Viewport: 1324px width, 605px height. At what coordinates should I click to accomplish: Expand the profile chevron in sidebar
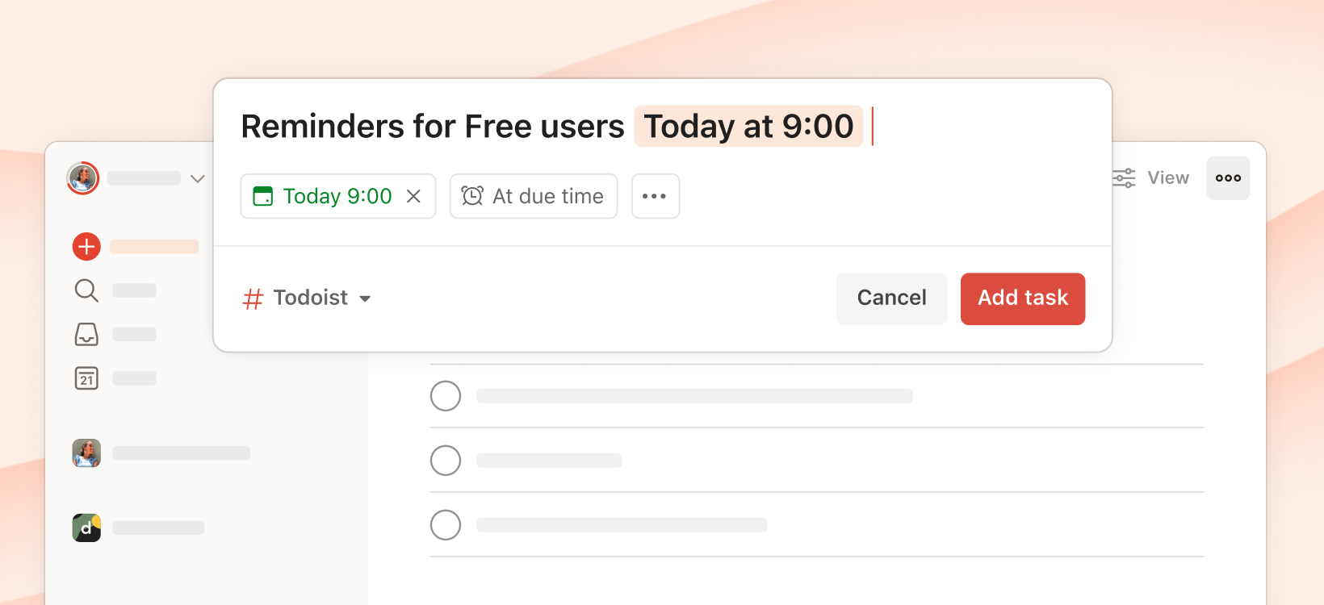(197, 178)
